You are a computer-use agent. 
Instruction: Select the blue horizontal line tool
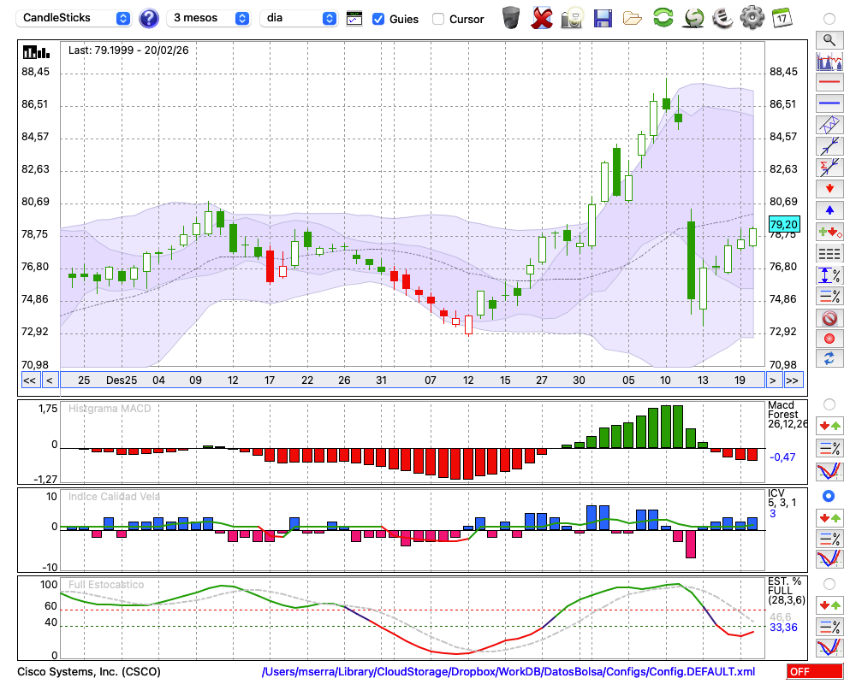tap(829, 103)
